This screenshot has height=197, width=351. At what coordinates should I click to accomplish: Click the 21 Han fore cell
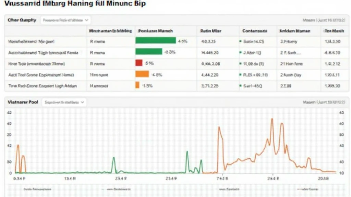[291, 64]
